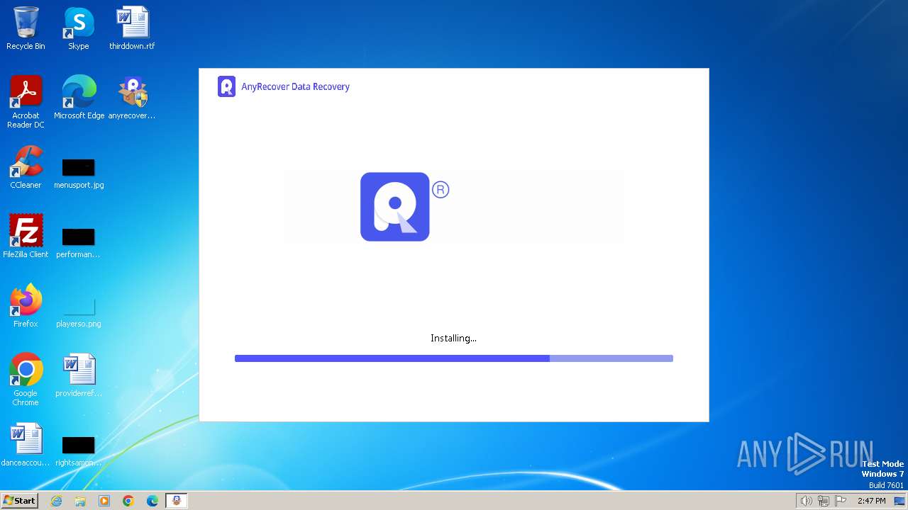Open the Start menu
Screen dimensions: 908x510
point(20,501)
